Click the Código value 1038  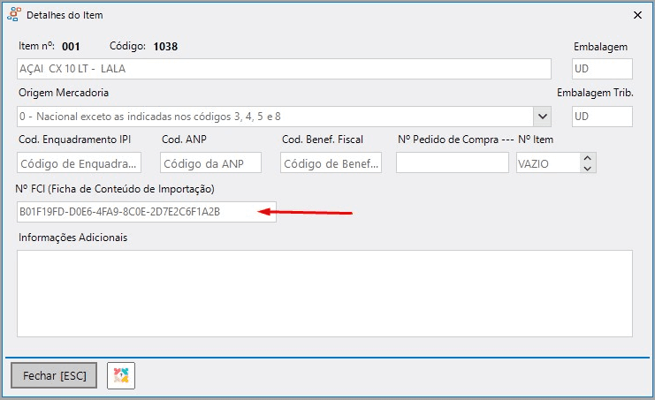165,46
